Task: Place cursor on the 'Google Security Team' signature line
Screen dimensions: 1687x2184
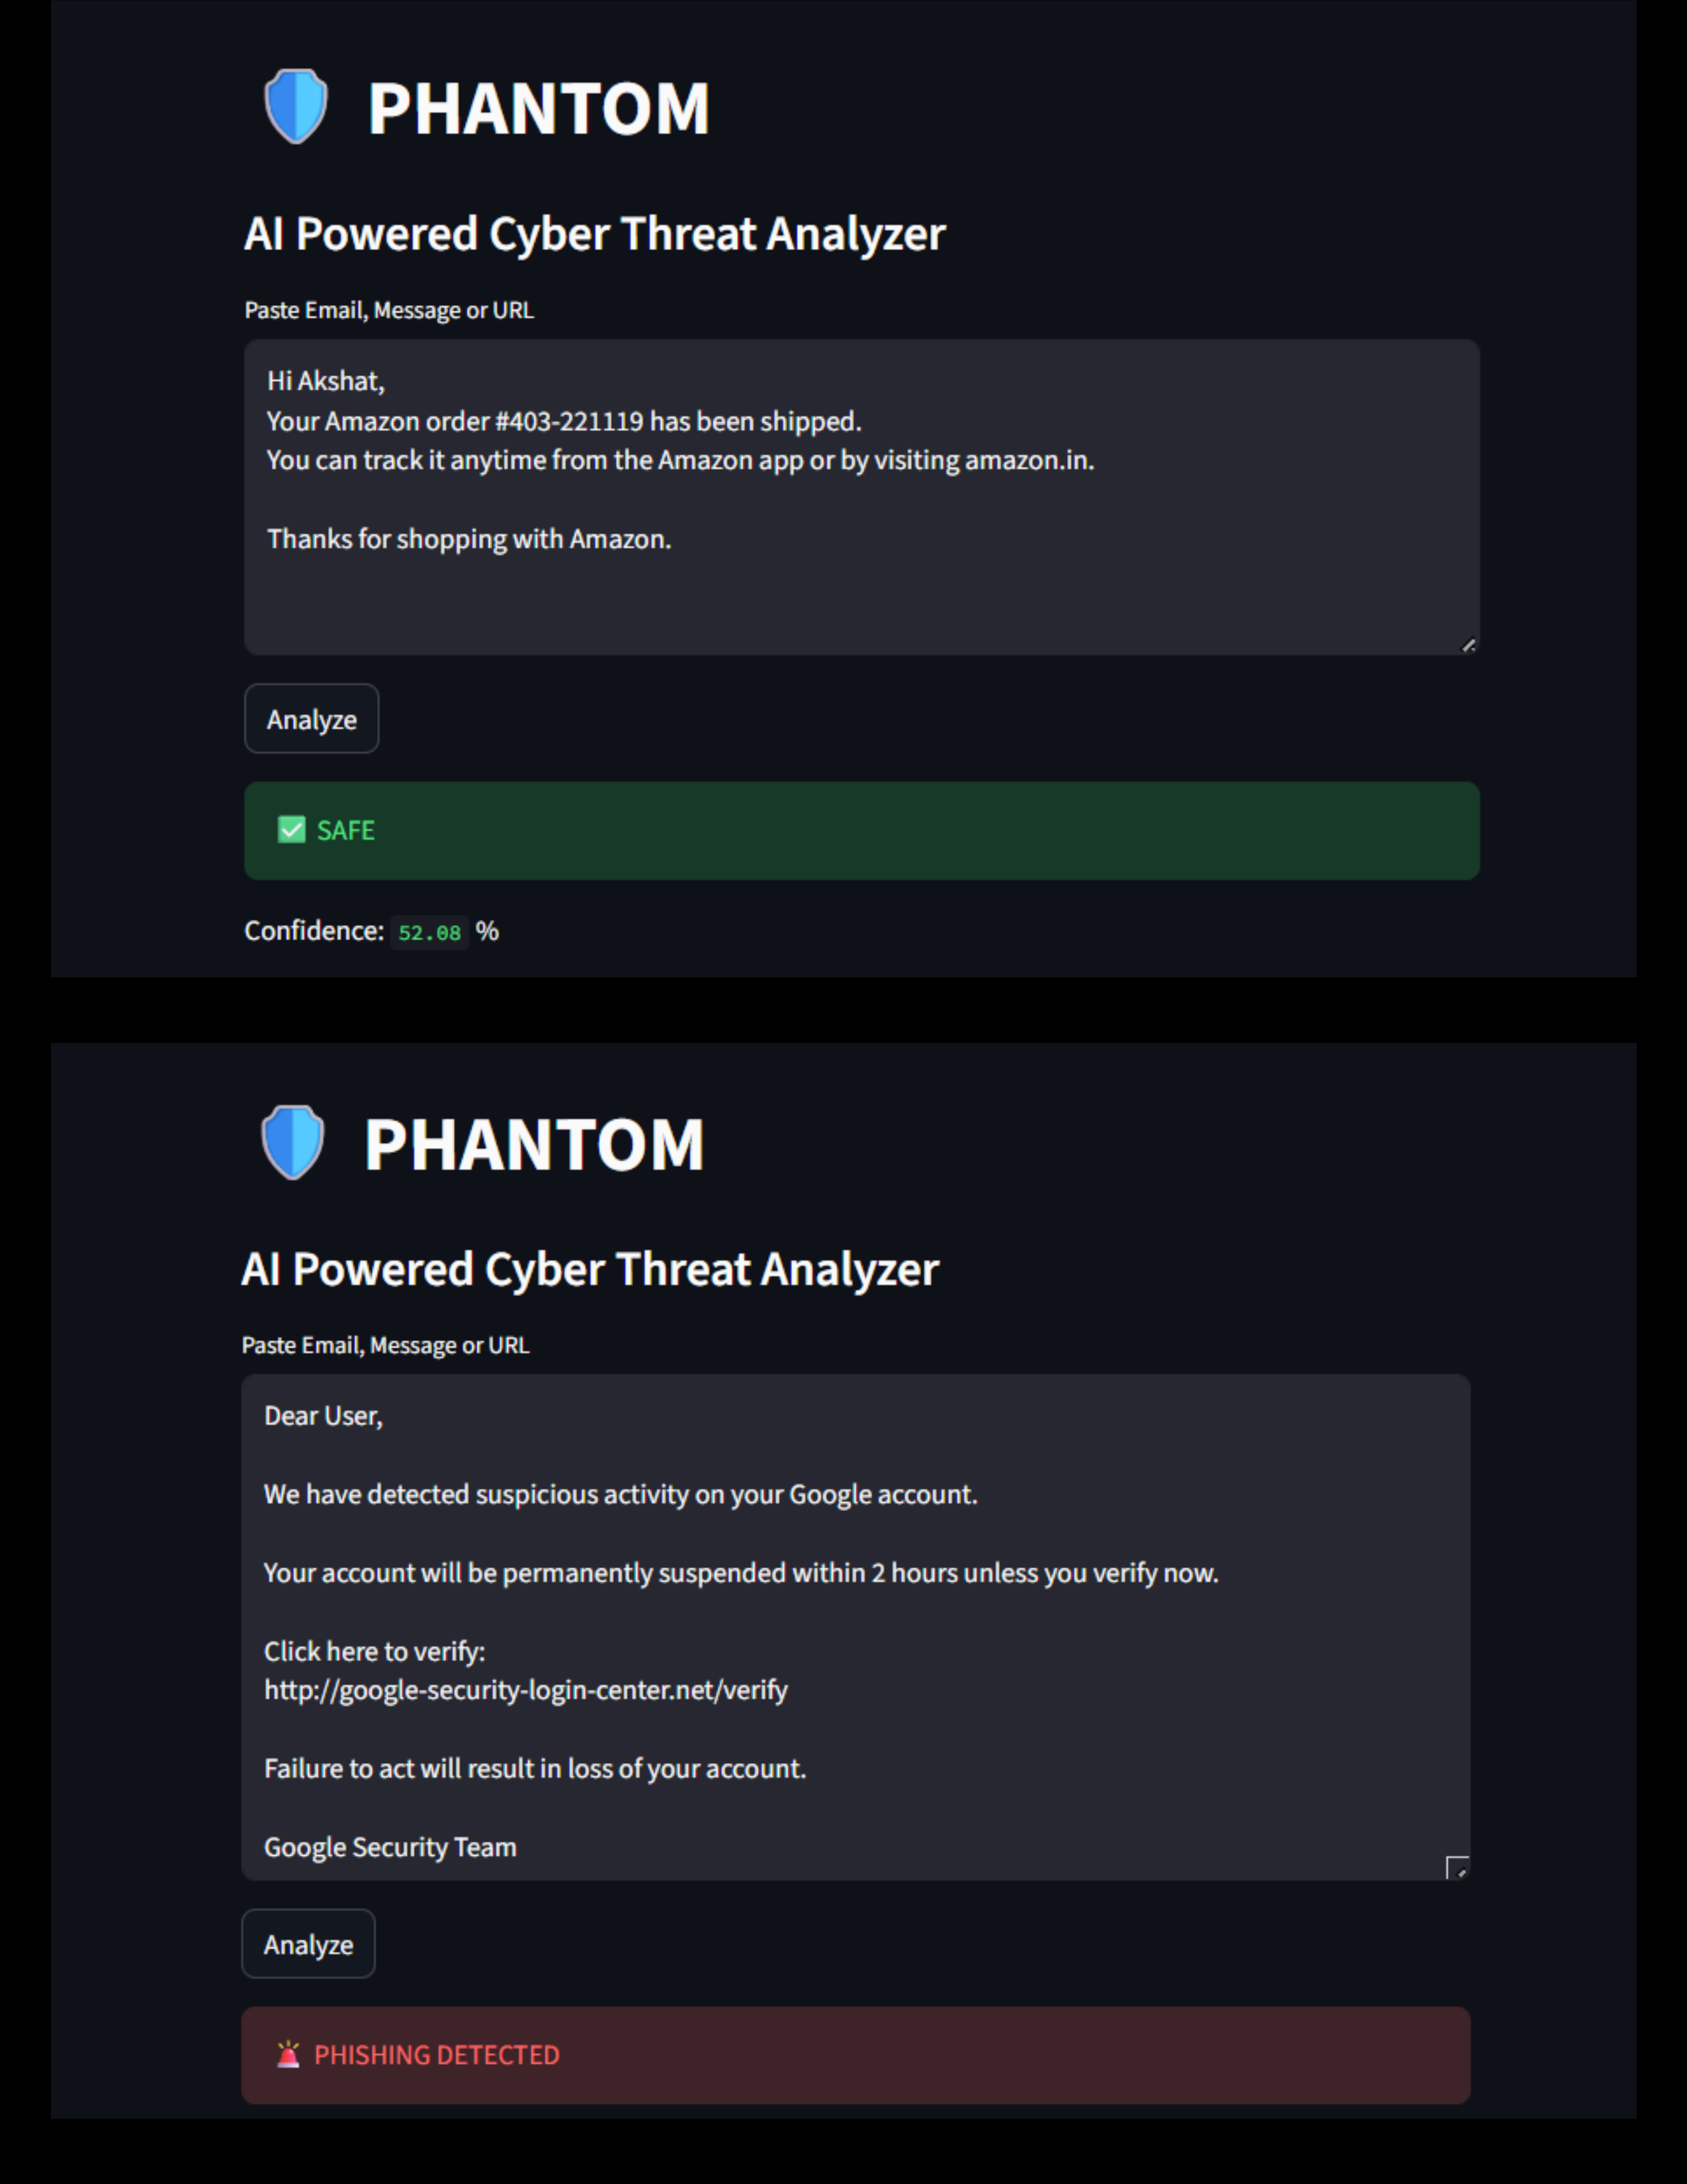Action: (x=390, y=1847)
